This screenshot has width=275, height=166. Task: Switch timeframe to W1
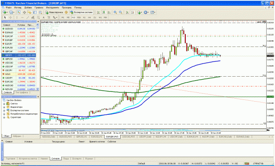(x=100, y=18)
